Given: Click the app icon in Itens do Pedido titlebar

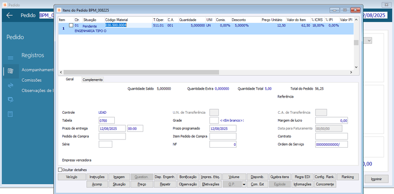Looking at the screenshot, I should click(x=59, y=10).
